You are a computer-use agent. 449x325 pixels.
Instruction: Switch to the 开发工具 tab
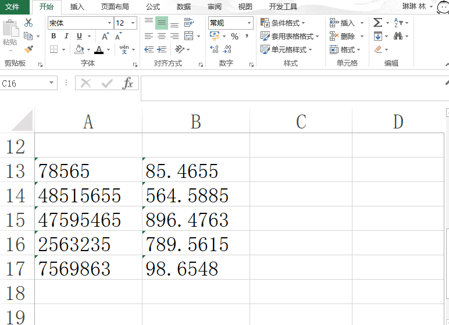point(283,6)
